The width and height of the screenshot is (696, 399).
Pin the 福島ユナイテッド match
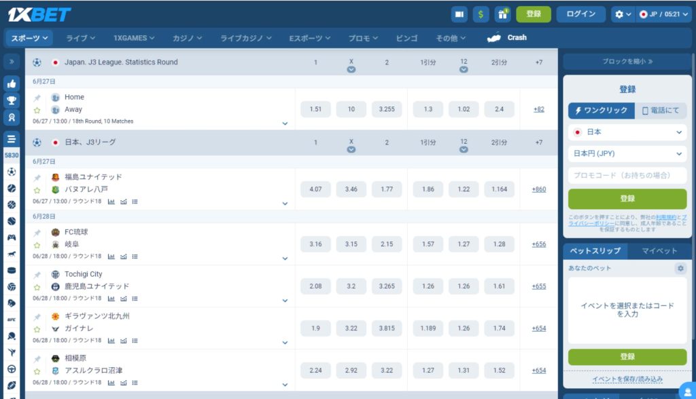[37, 178]
